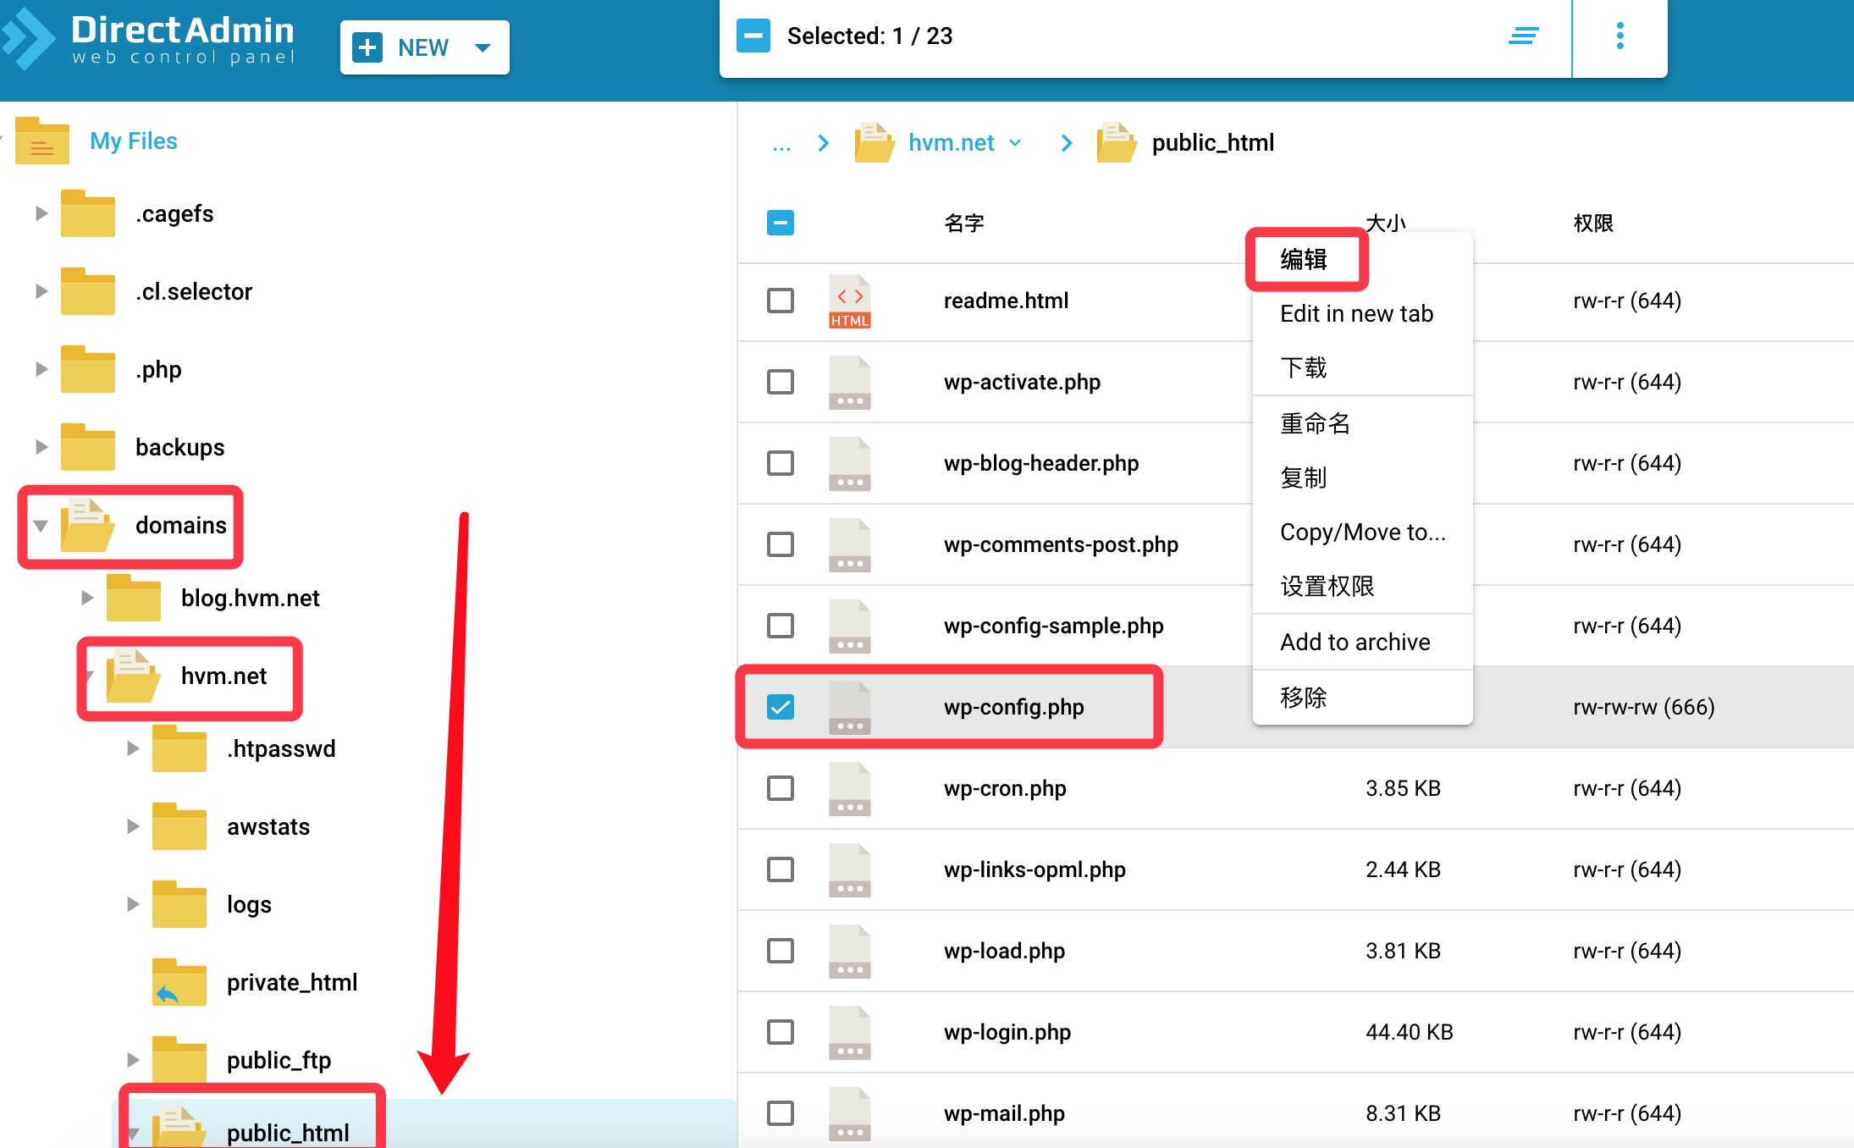Click the wp-login.php file icon
Screen dimensions: 1854x1148
[849, 1033]
